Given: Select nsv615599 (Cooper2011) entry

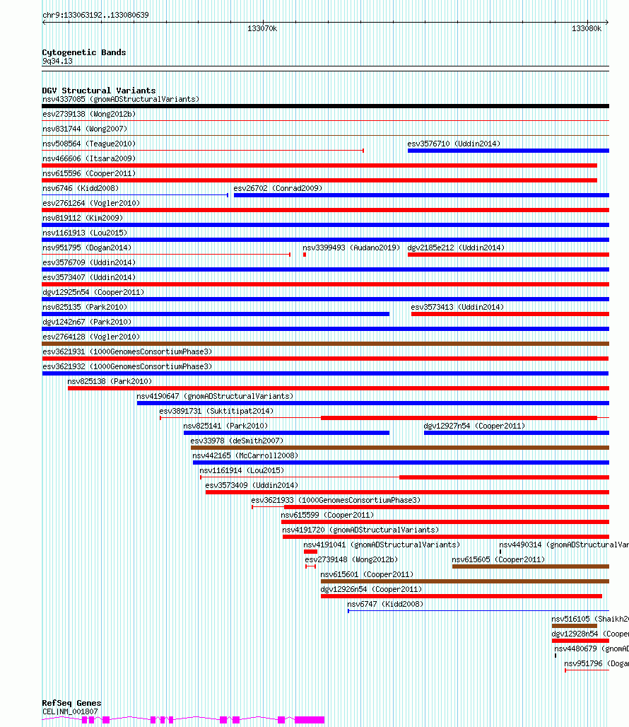Looking at the screenshot, I should point(327,515).
